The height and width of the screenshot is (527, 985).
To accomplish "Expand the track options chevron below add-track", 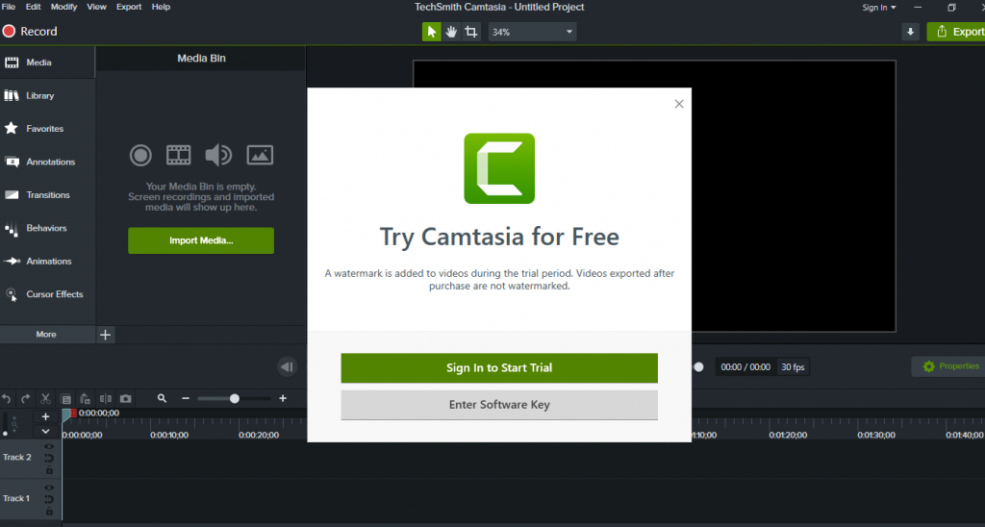I will pyautogui.click(x=45, y=432).
